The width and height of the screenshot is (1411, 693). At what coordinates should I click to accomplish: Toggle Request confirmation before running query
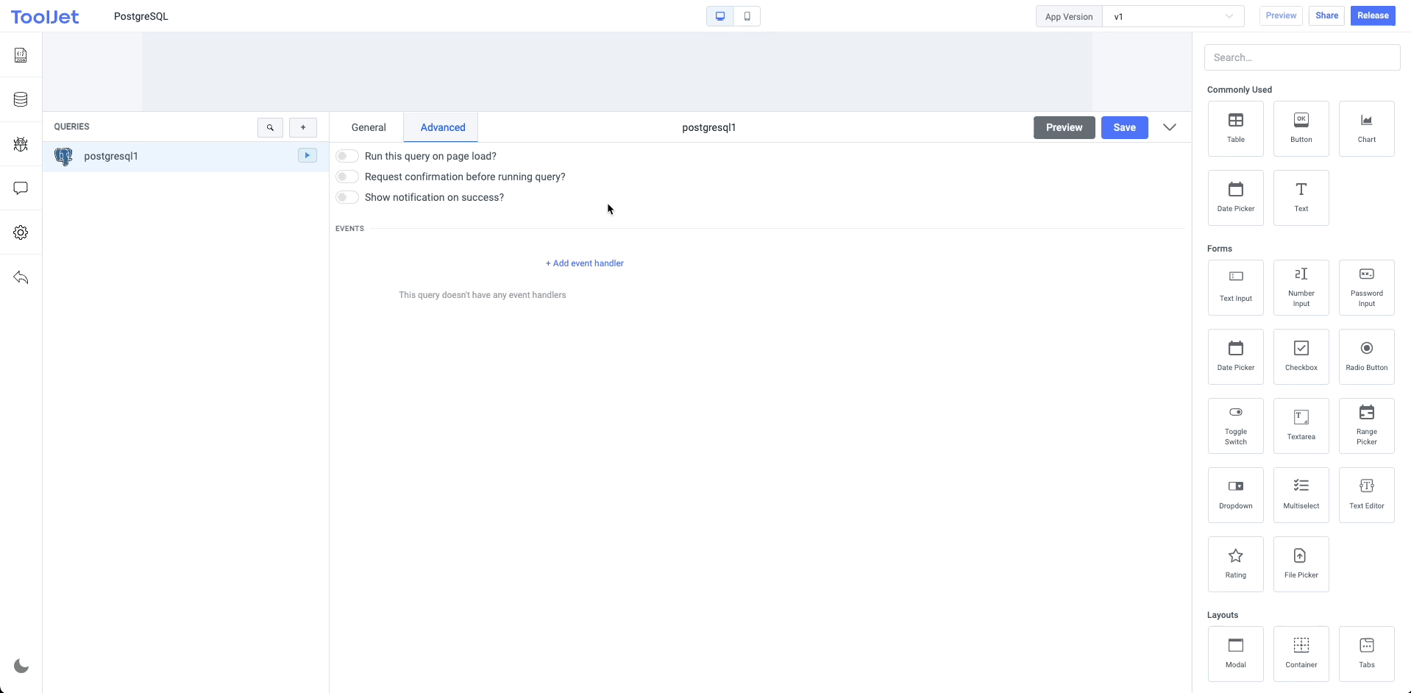pos(347,177)
